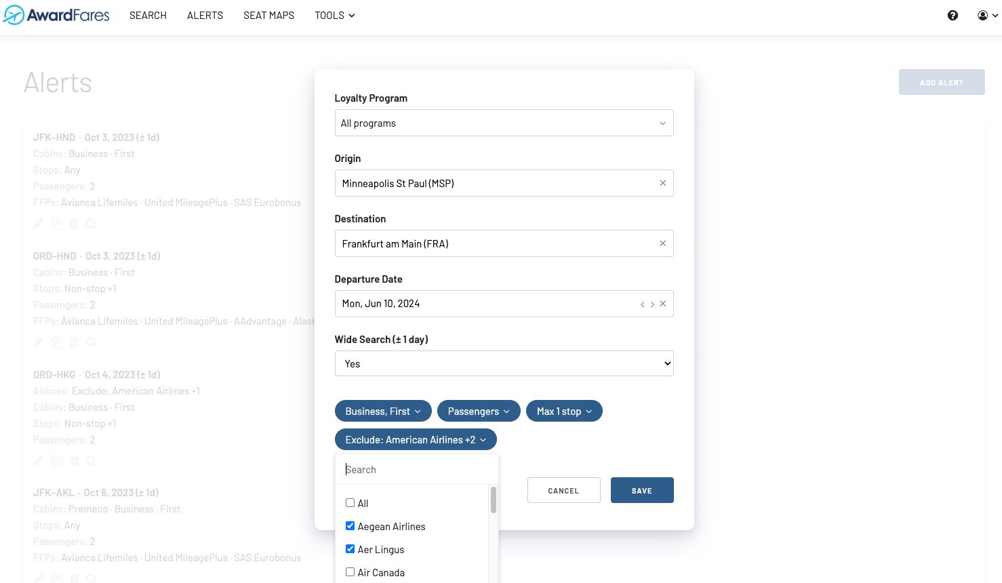Screen dimensions: 1002x583
Task: Switch to the ALERTS menu item
Action: (205, 15)
